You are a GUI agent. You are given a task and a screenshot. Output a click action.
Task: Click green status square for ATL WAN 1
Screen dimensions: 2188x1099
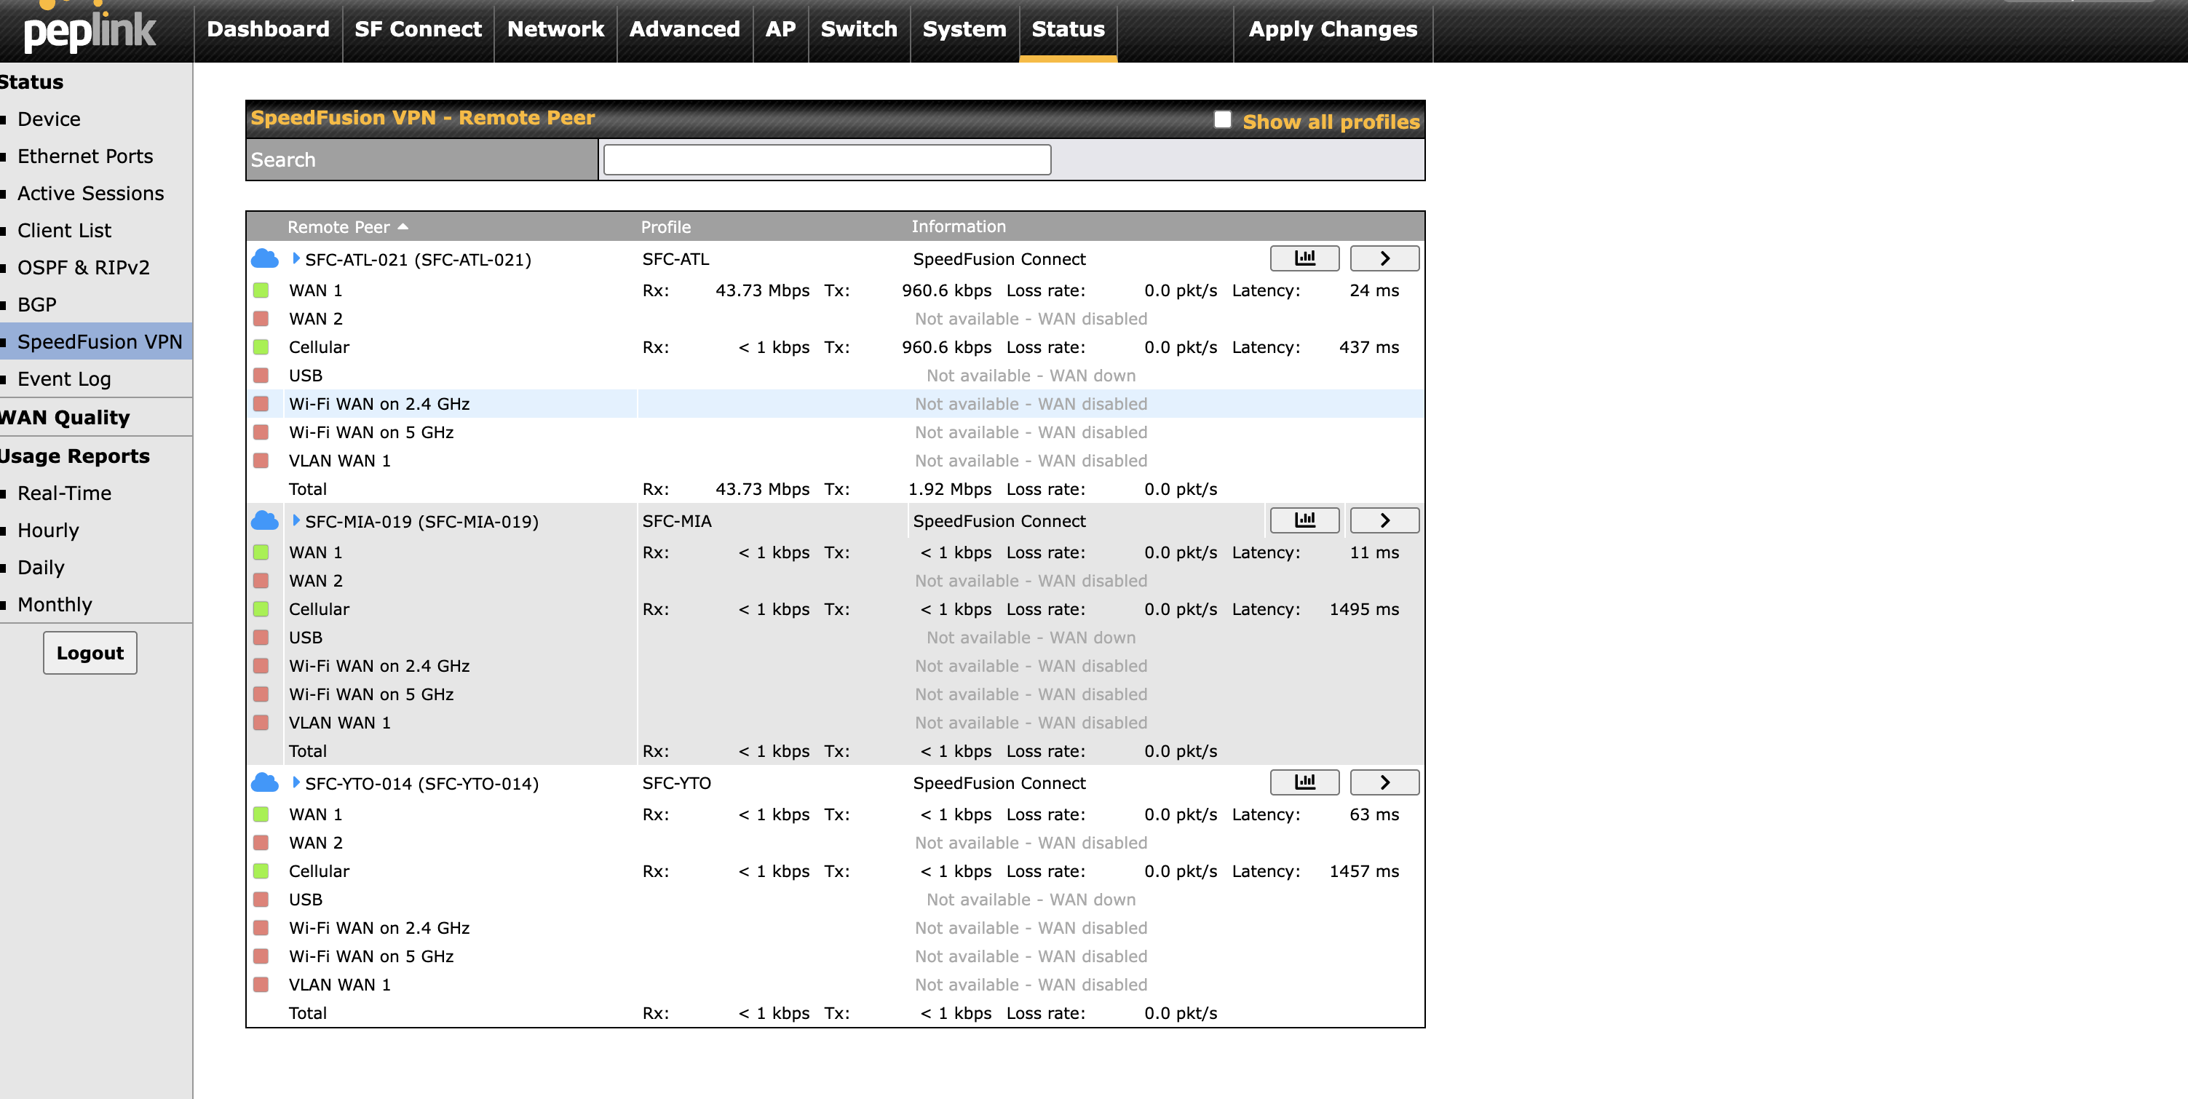[x=261, y=290]
